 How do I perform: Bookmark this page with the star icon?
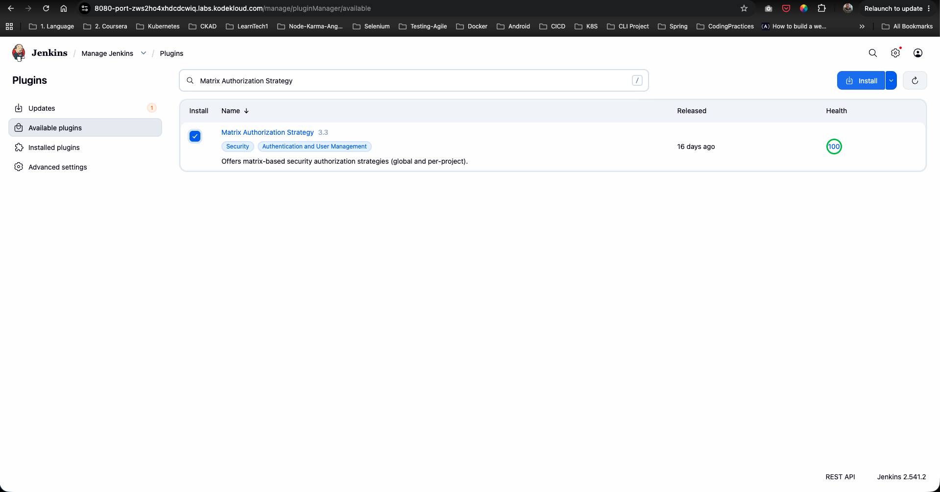(744, 8)
